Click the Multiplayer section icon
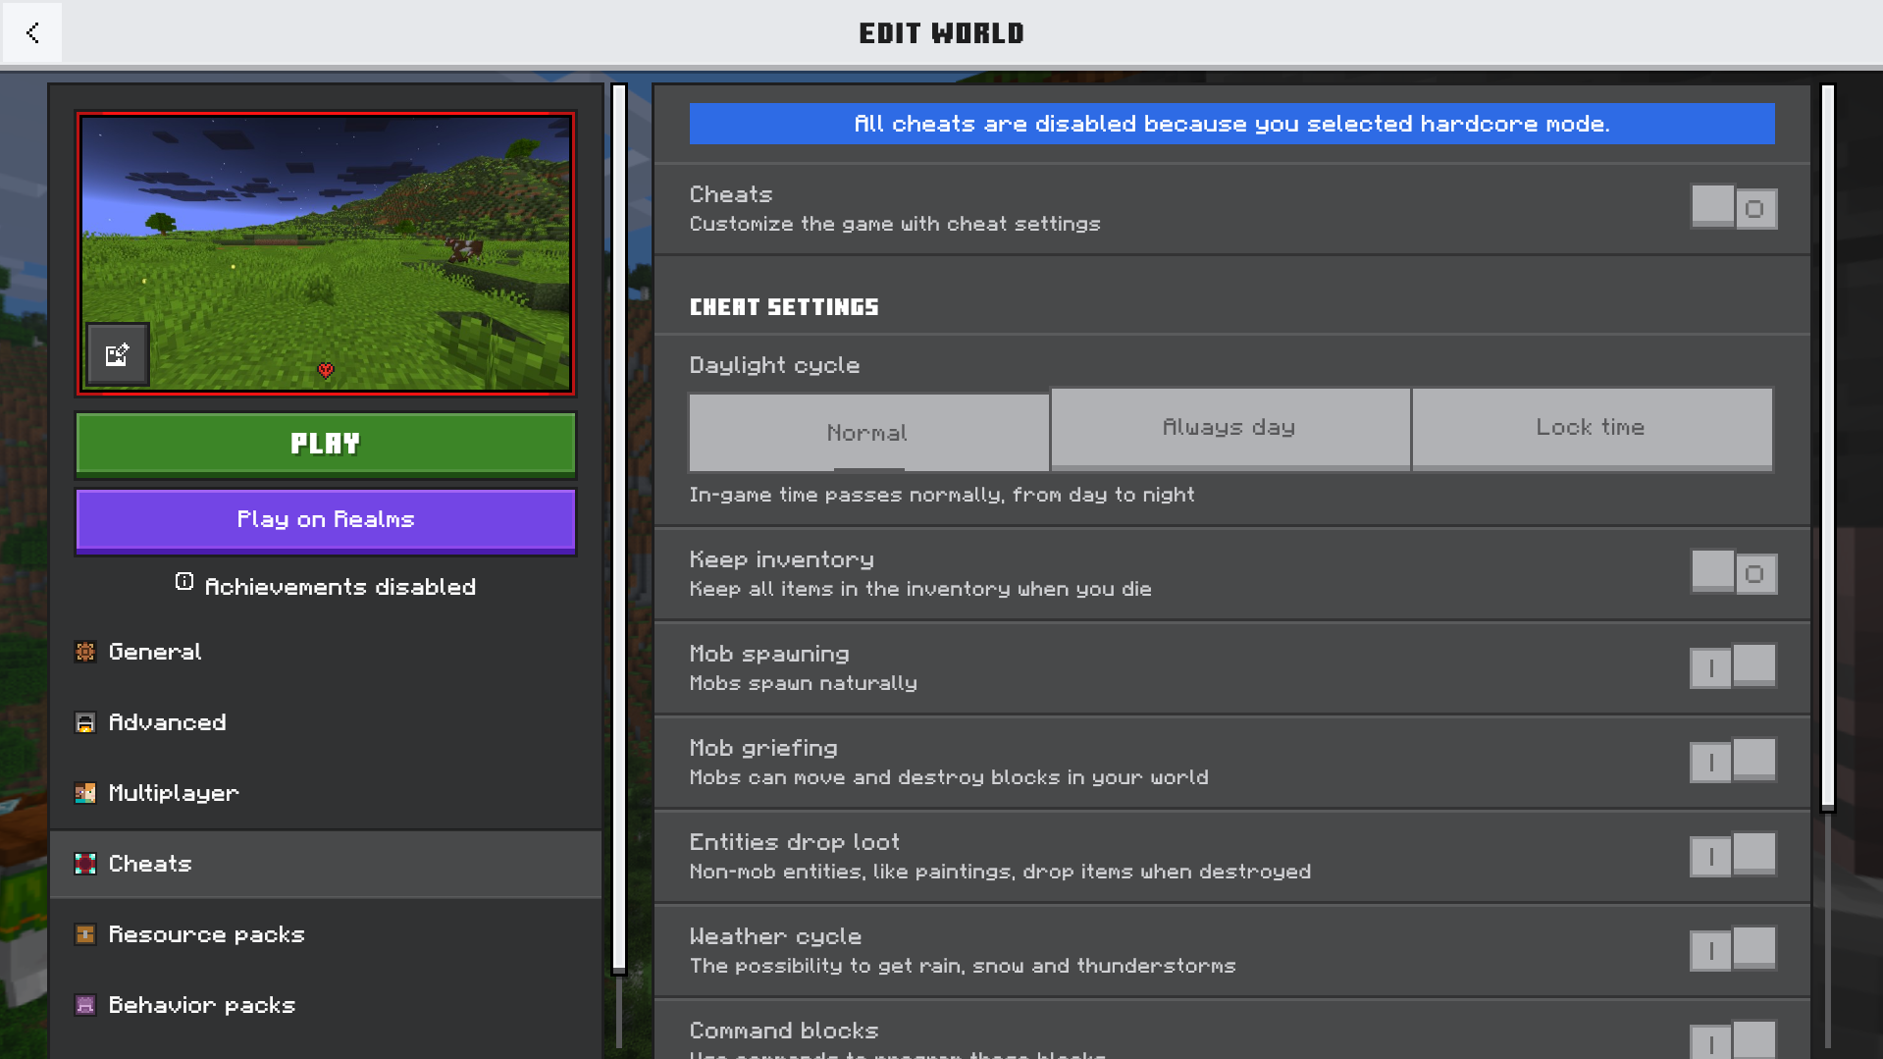 [85, 793]
